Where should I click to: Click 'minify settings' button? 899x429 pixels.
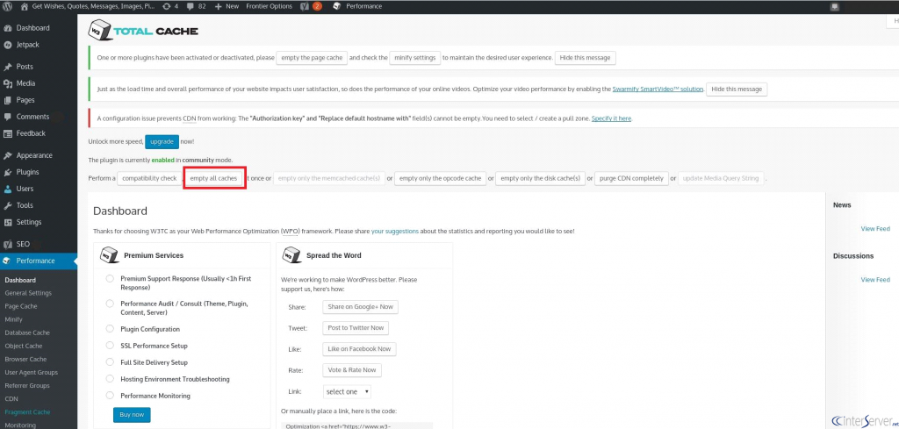click(x=415, y=58)
